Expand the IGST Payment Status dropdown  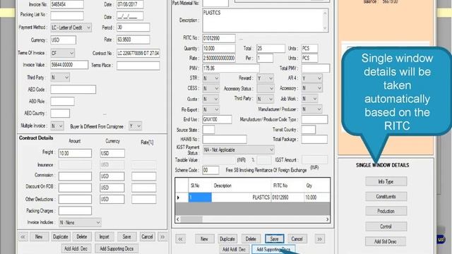point(239,150)
